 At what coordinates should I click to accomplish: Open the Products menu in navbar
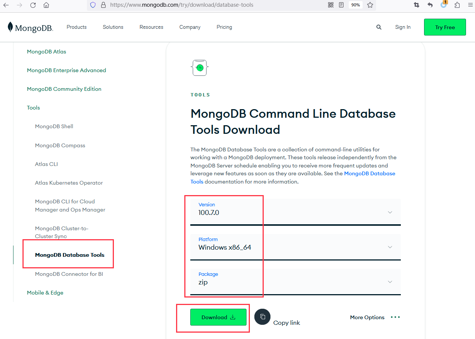pos(76,27)
